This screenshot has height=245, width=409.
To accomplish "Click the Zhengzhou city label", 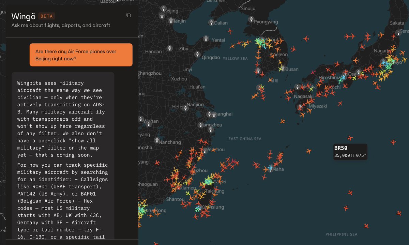I will click(150, 73).
